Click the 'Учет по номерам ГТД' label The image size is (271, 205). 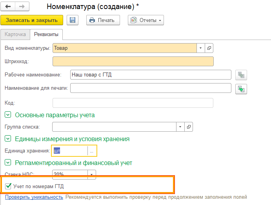(38, 186)
